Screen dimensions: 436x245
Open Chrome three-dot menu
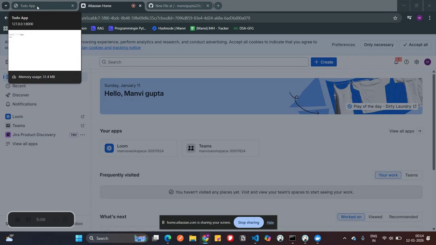pyautogui.click(x=430, y=18)
